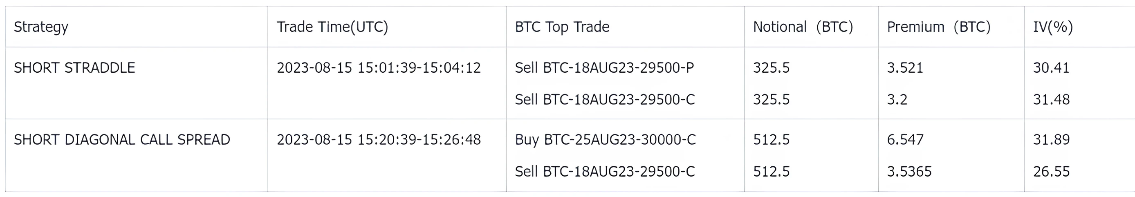Click the 30.41 IV value
Viewport: 1135px width, 197px height.
pyautogui.click(x=1051, y=68)
